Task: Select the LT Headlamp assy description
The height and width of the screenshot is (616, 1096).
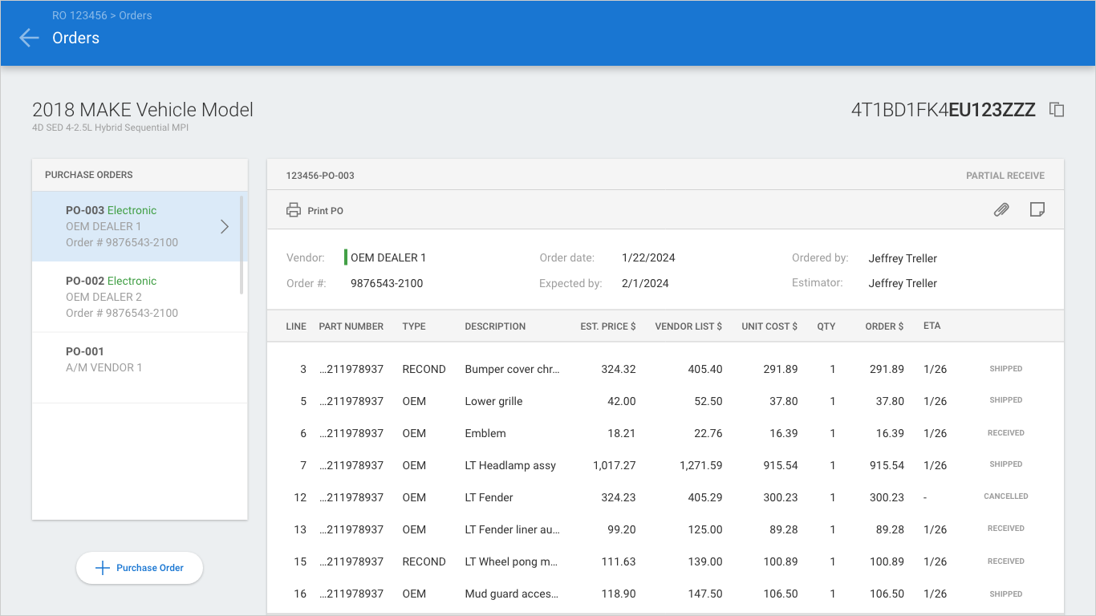Action: point(510,465)
